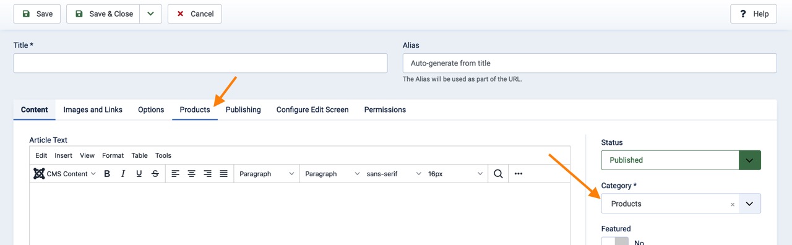792x245 pixels.
Task: Clear the Products category selection
Action: click(x=733, y=204)
